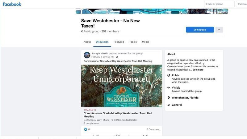Click the location pin icon for Westchester
This screenshot has width=247, height=139.
coord(169,98)
